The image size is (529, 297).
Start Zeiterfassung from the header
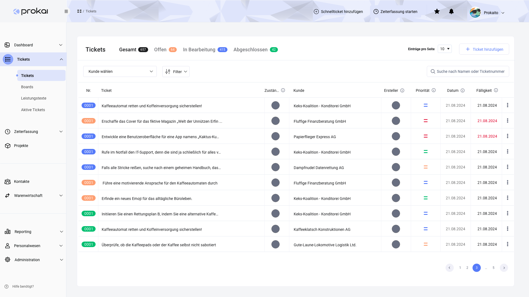click(395, 12)
